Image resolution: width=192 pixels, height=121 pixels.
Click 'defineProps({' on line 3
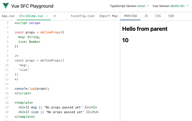click(52, 32)
